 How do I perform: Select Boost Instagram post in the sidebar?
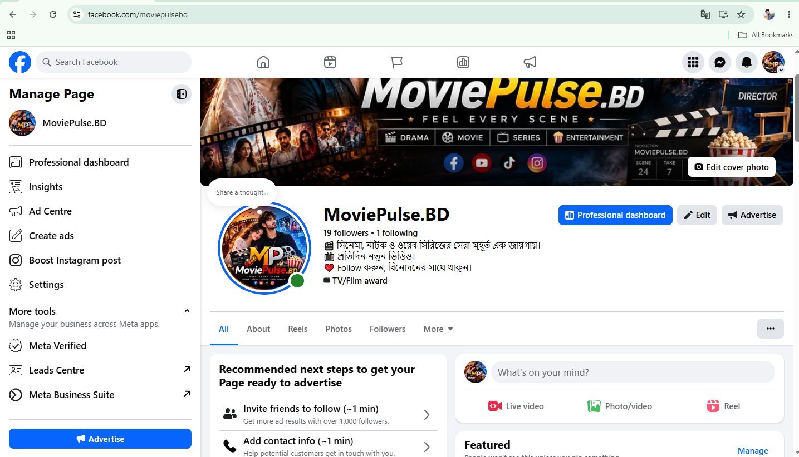pyautogui.click(x=100, y=260)
